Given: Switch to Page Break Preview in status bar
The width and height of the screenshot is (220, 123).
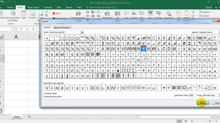Looking at the screenshot, I should [192, 121].
